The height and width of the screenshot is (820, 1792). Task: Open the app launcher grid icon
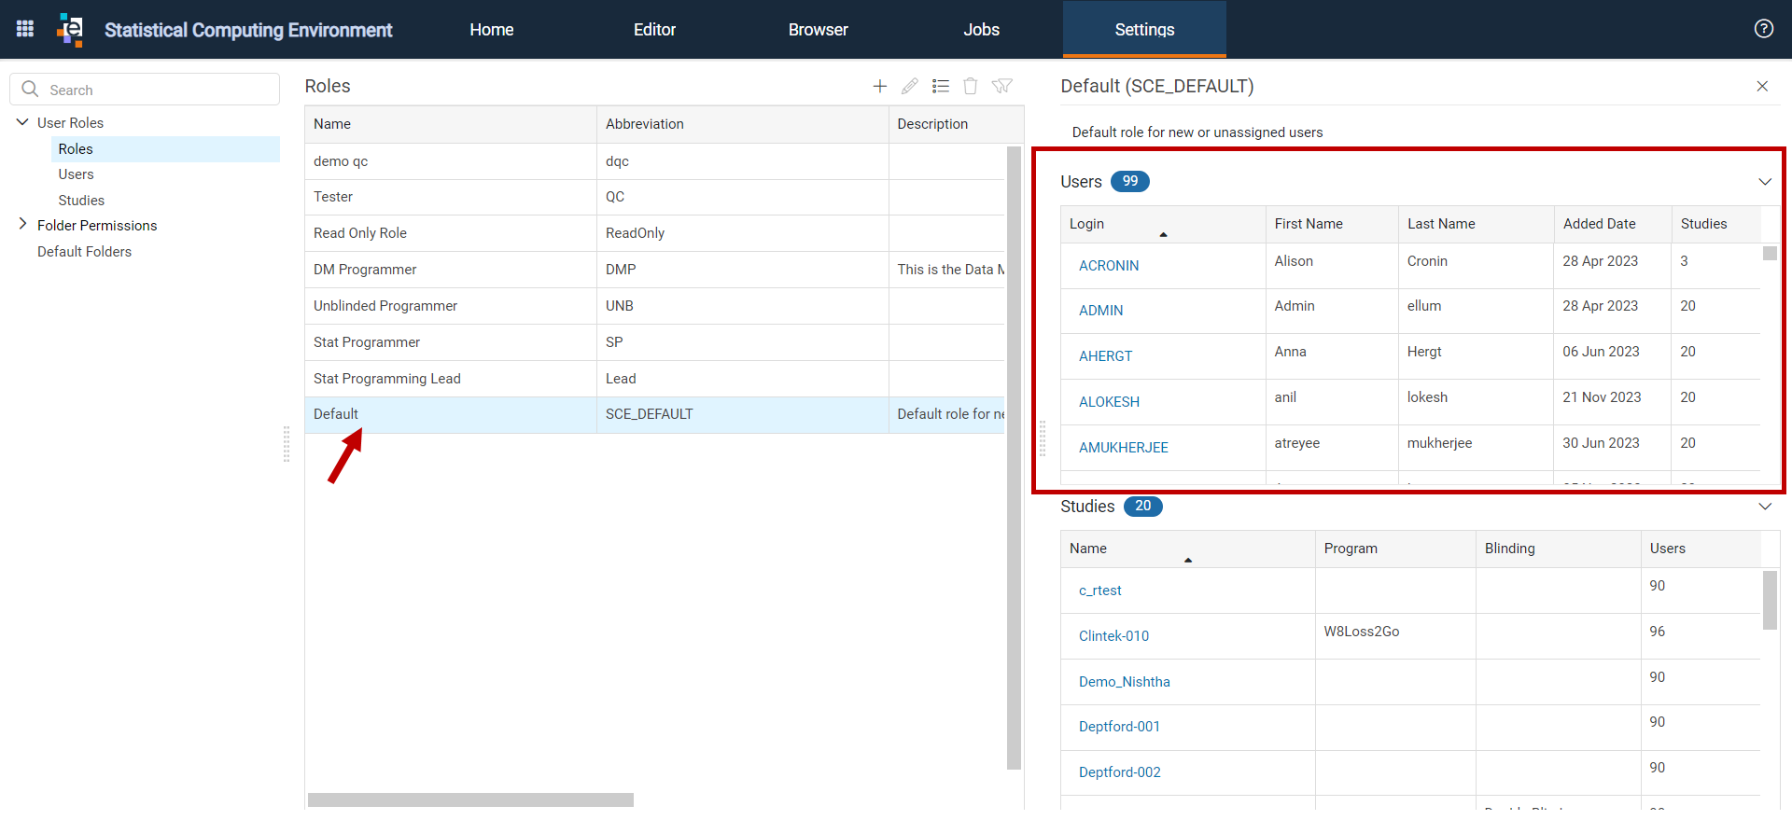tap(25, 29)
